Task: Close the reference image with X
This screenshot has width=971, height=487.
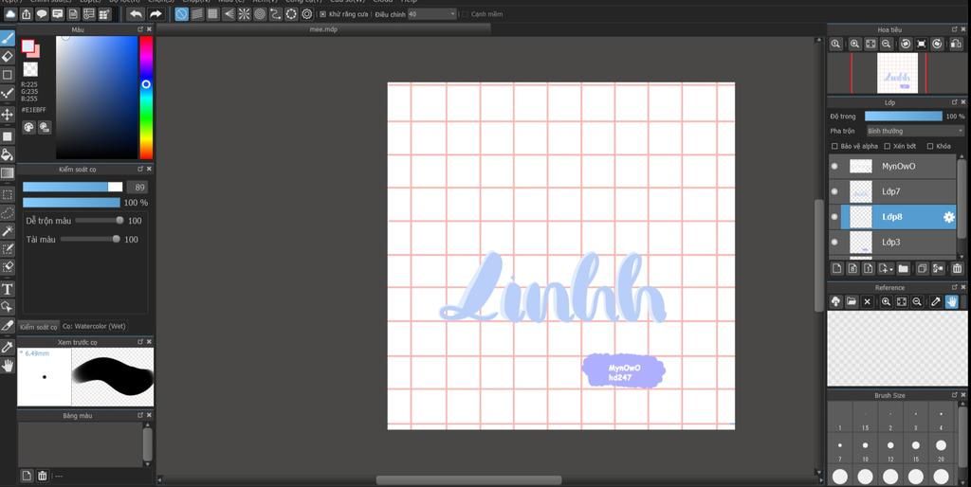Action: tap(867, 301)
